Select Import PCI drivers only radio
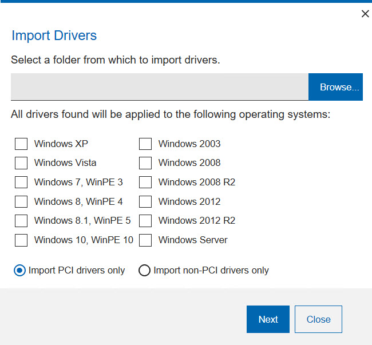372x345 pixels. coord(20,271)
